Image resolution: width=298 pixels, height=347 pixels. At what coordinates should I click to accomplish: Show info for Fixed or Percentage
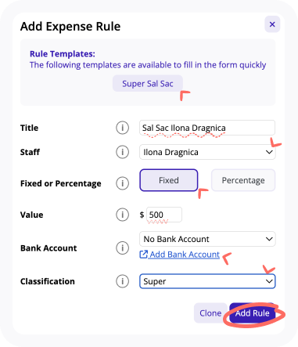122,183
